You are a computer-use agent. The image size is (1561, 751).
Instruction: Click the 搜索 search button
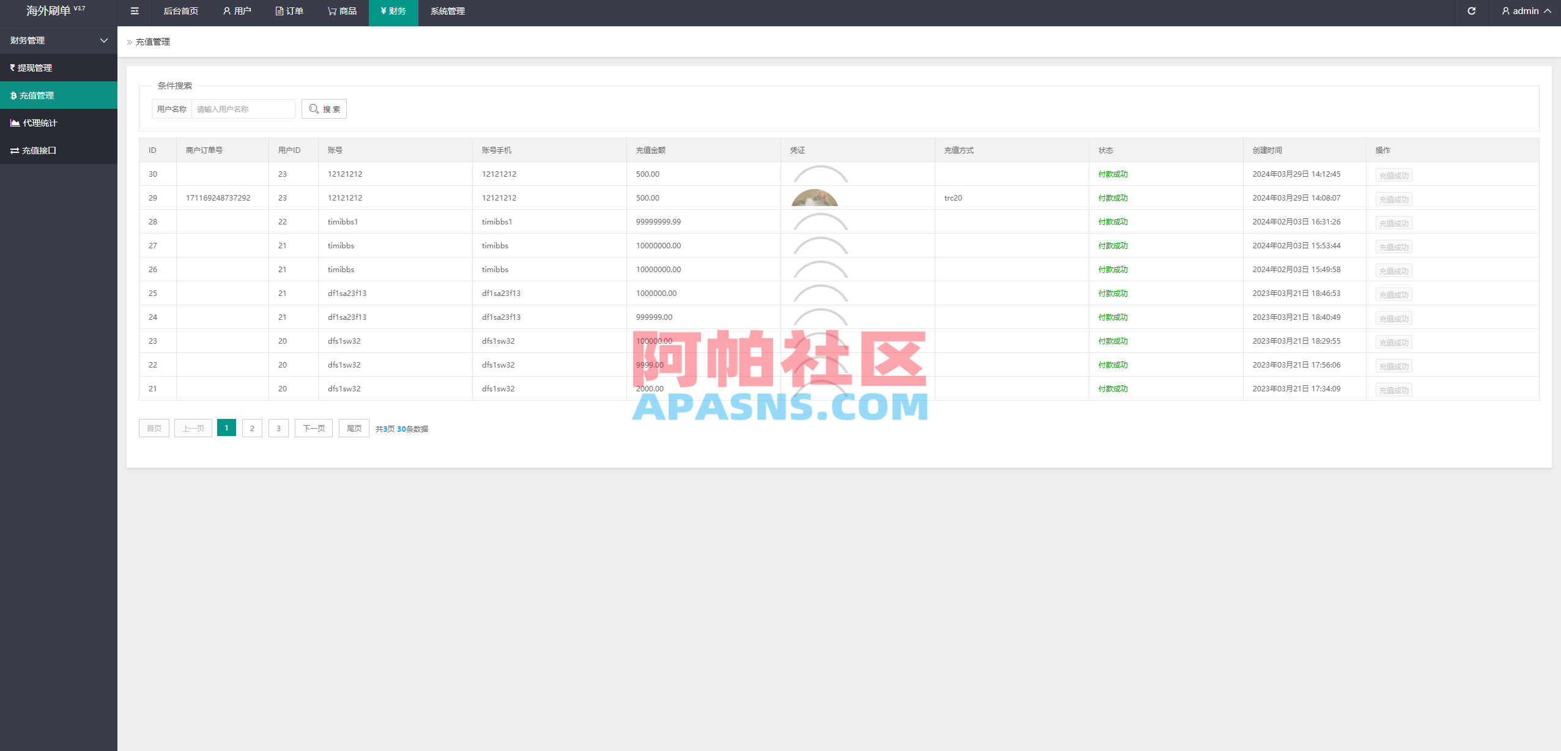324,109
